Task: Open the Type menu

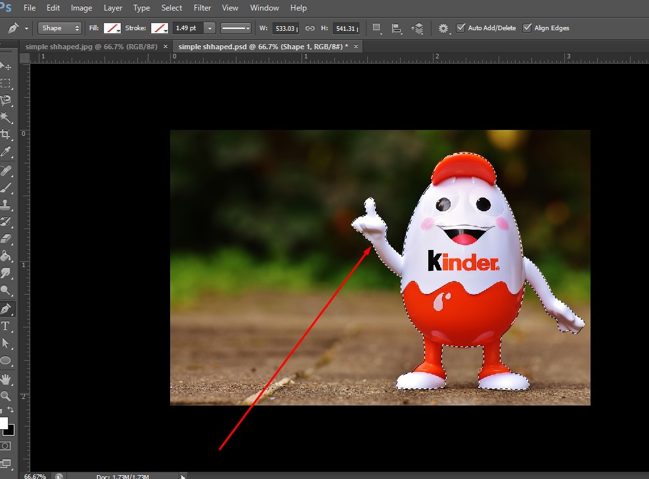Action: [x=141, y=8]
